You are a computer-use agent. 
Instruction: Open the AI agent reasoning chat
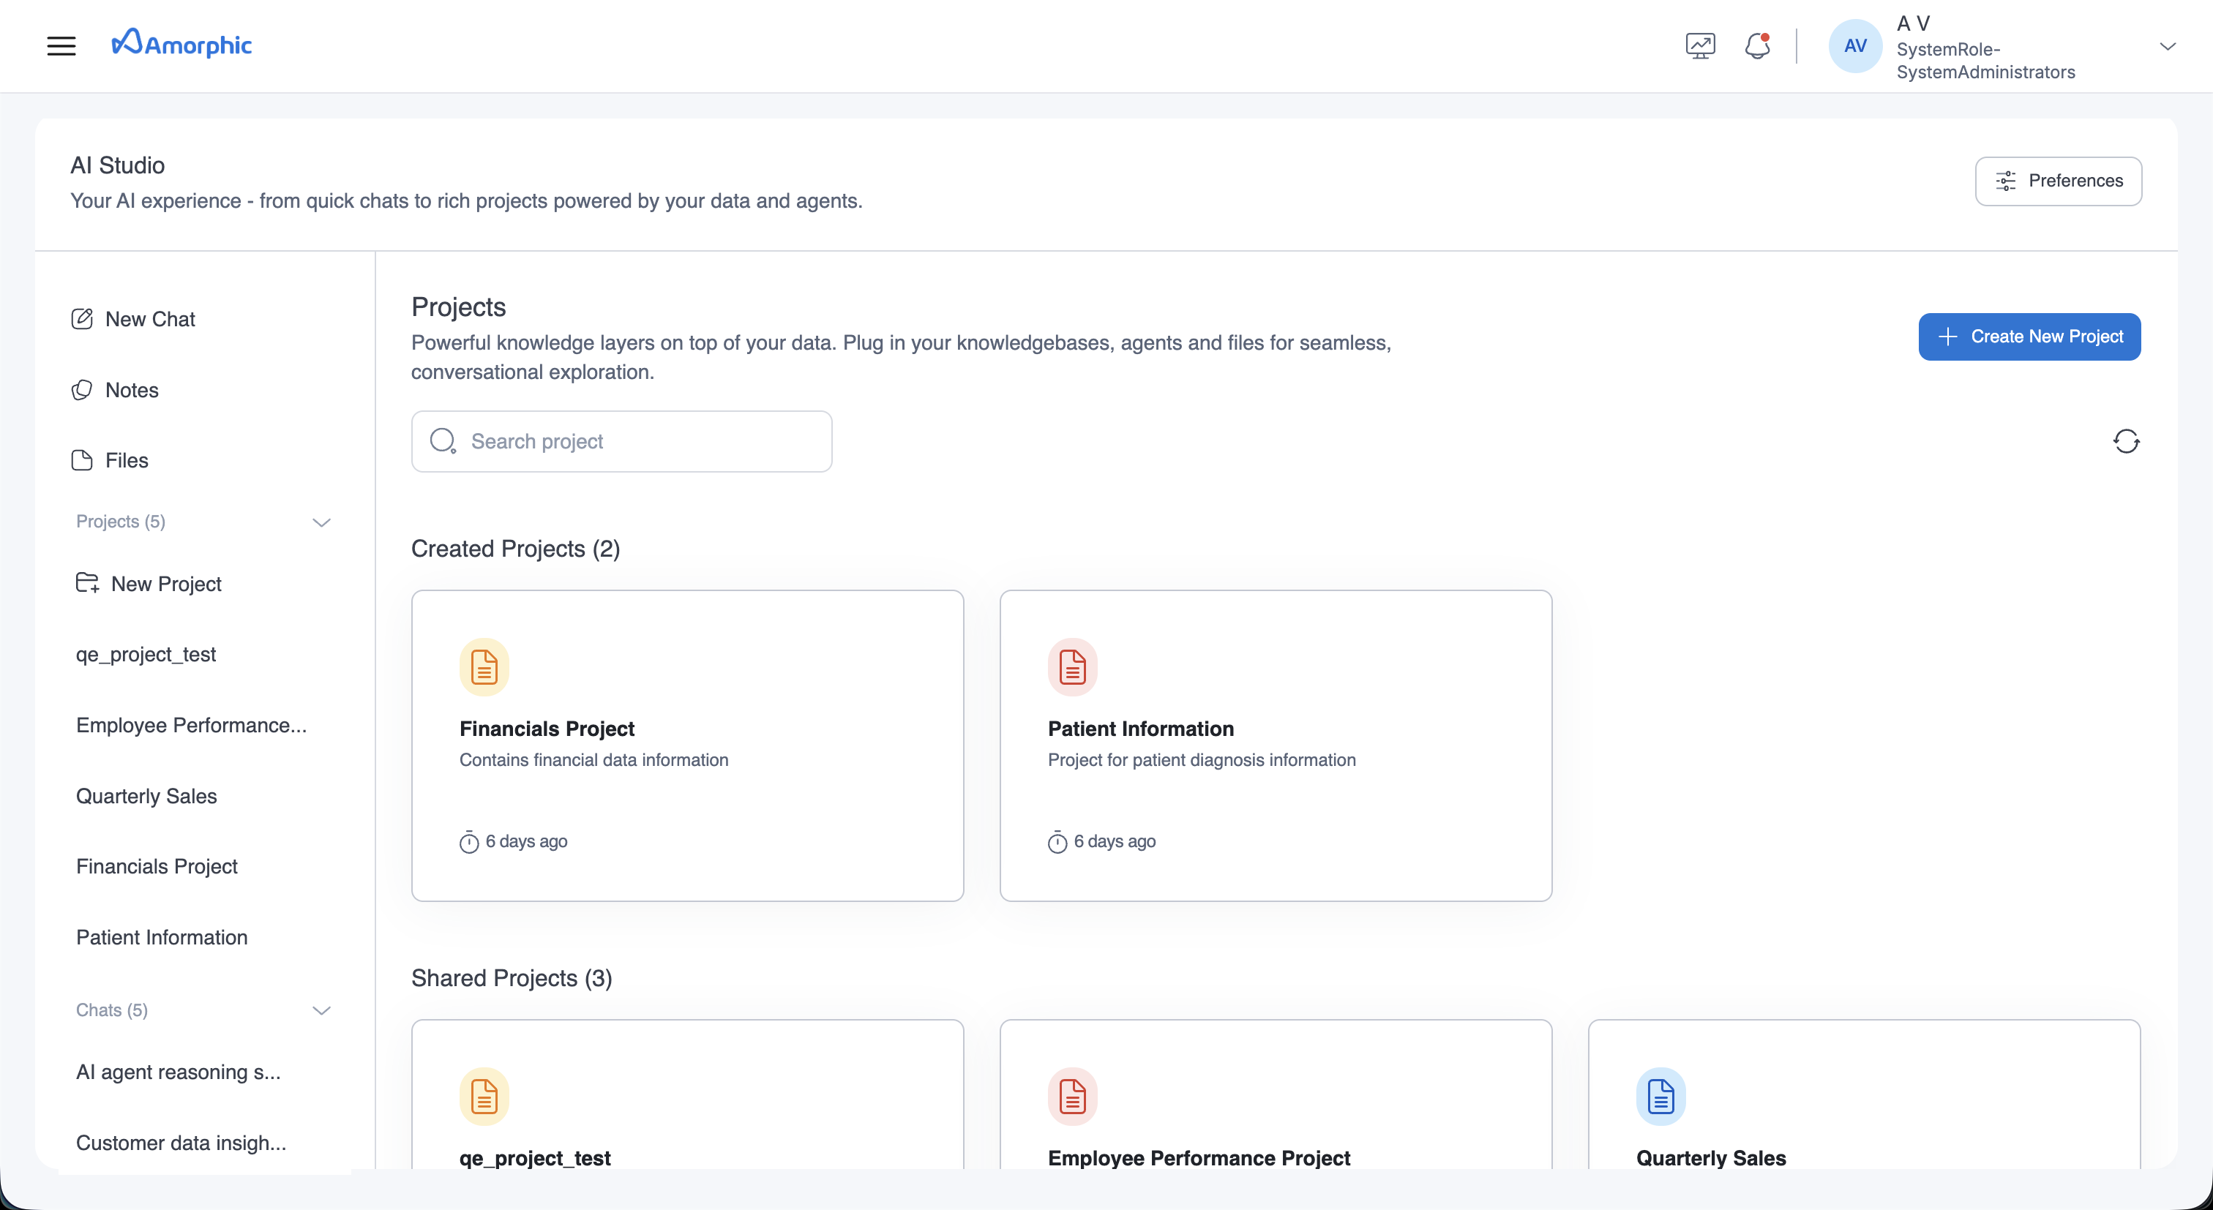(x=178, y=1072)
